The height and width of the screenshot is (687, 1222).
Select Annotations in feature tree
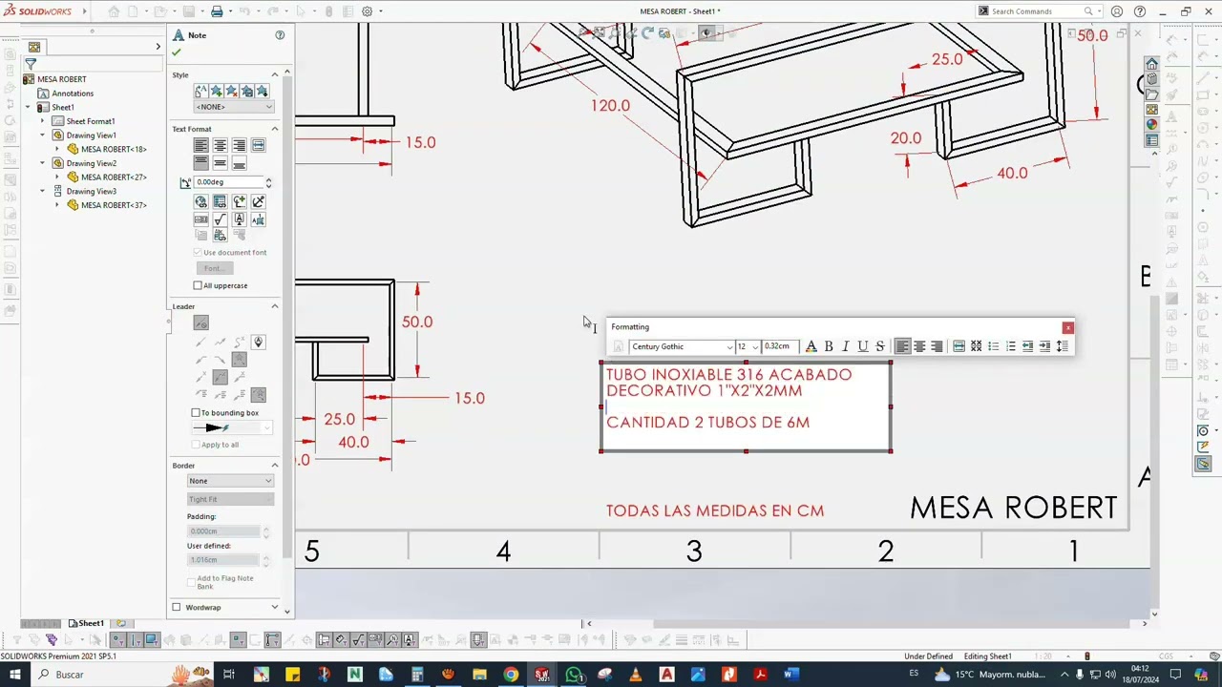[x=73, y=94]
